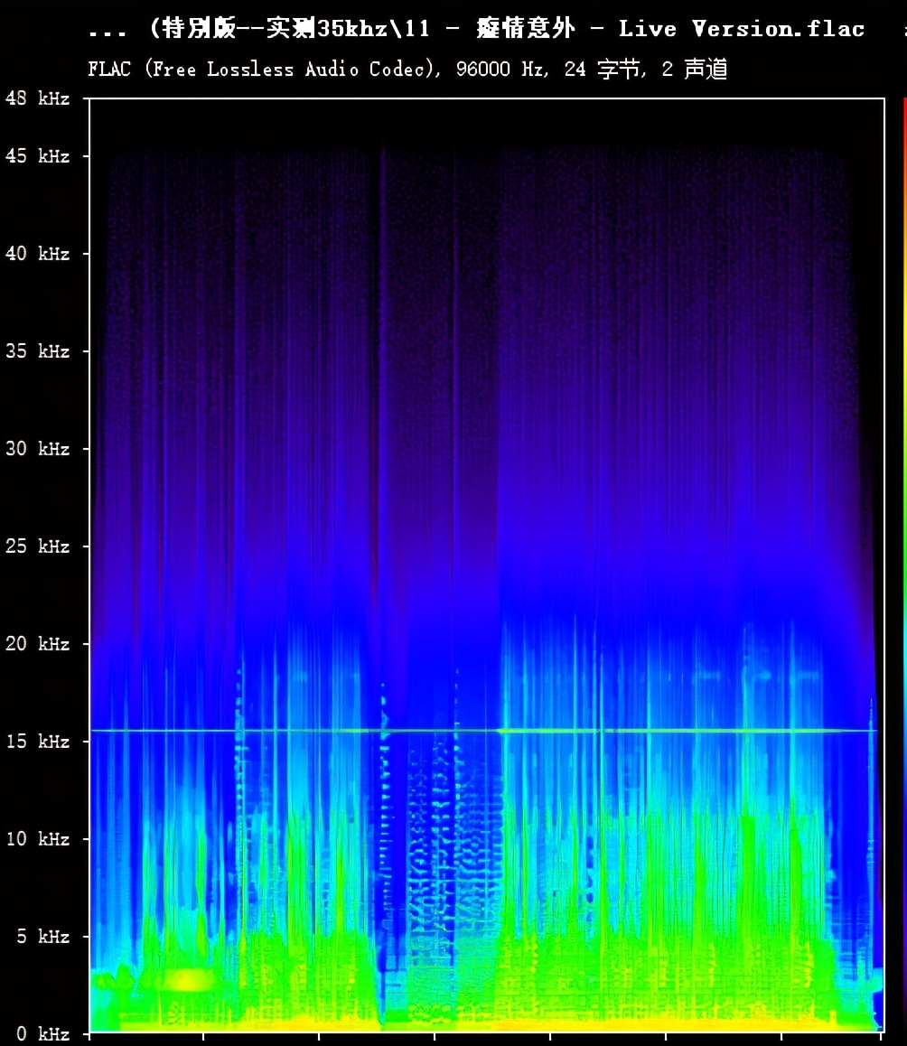907x1046 pixels.
Task: Click the FLAC file name title text
Action: 476,29
